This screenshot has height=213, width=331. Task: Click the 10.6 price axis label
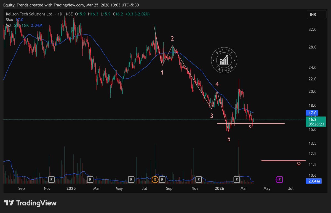click(312, 175)
